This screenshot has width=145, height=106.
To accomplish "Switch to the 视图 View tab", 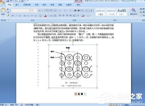I will tap(60, 5).
